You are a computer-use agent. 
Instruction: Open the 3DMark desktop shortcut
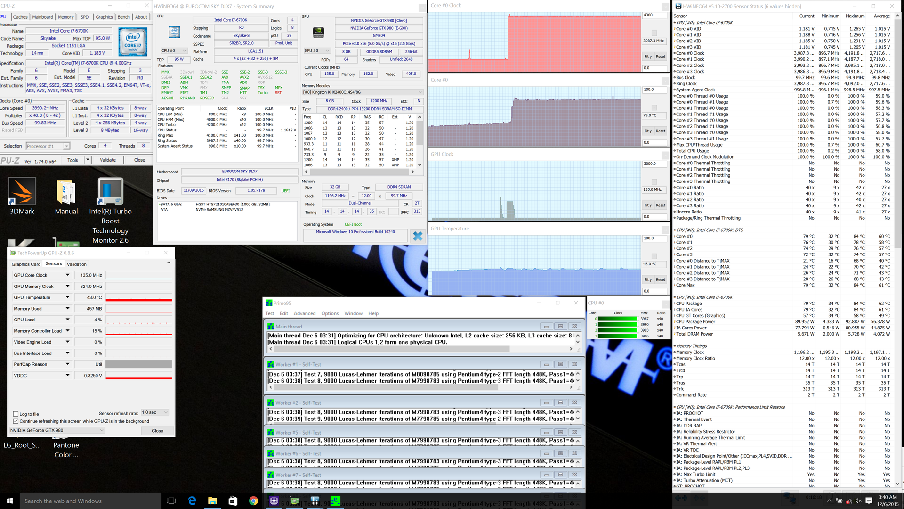[x=22, y=197]
